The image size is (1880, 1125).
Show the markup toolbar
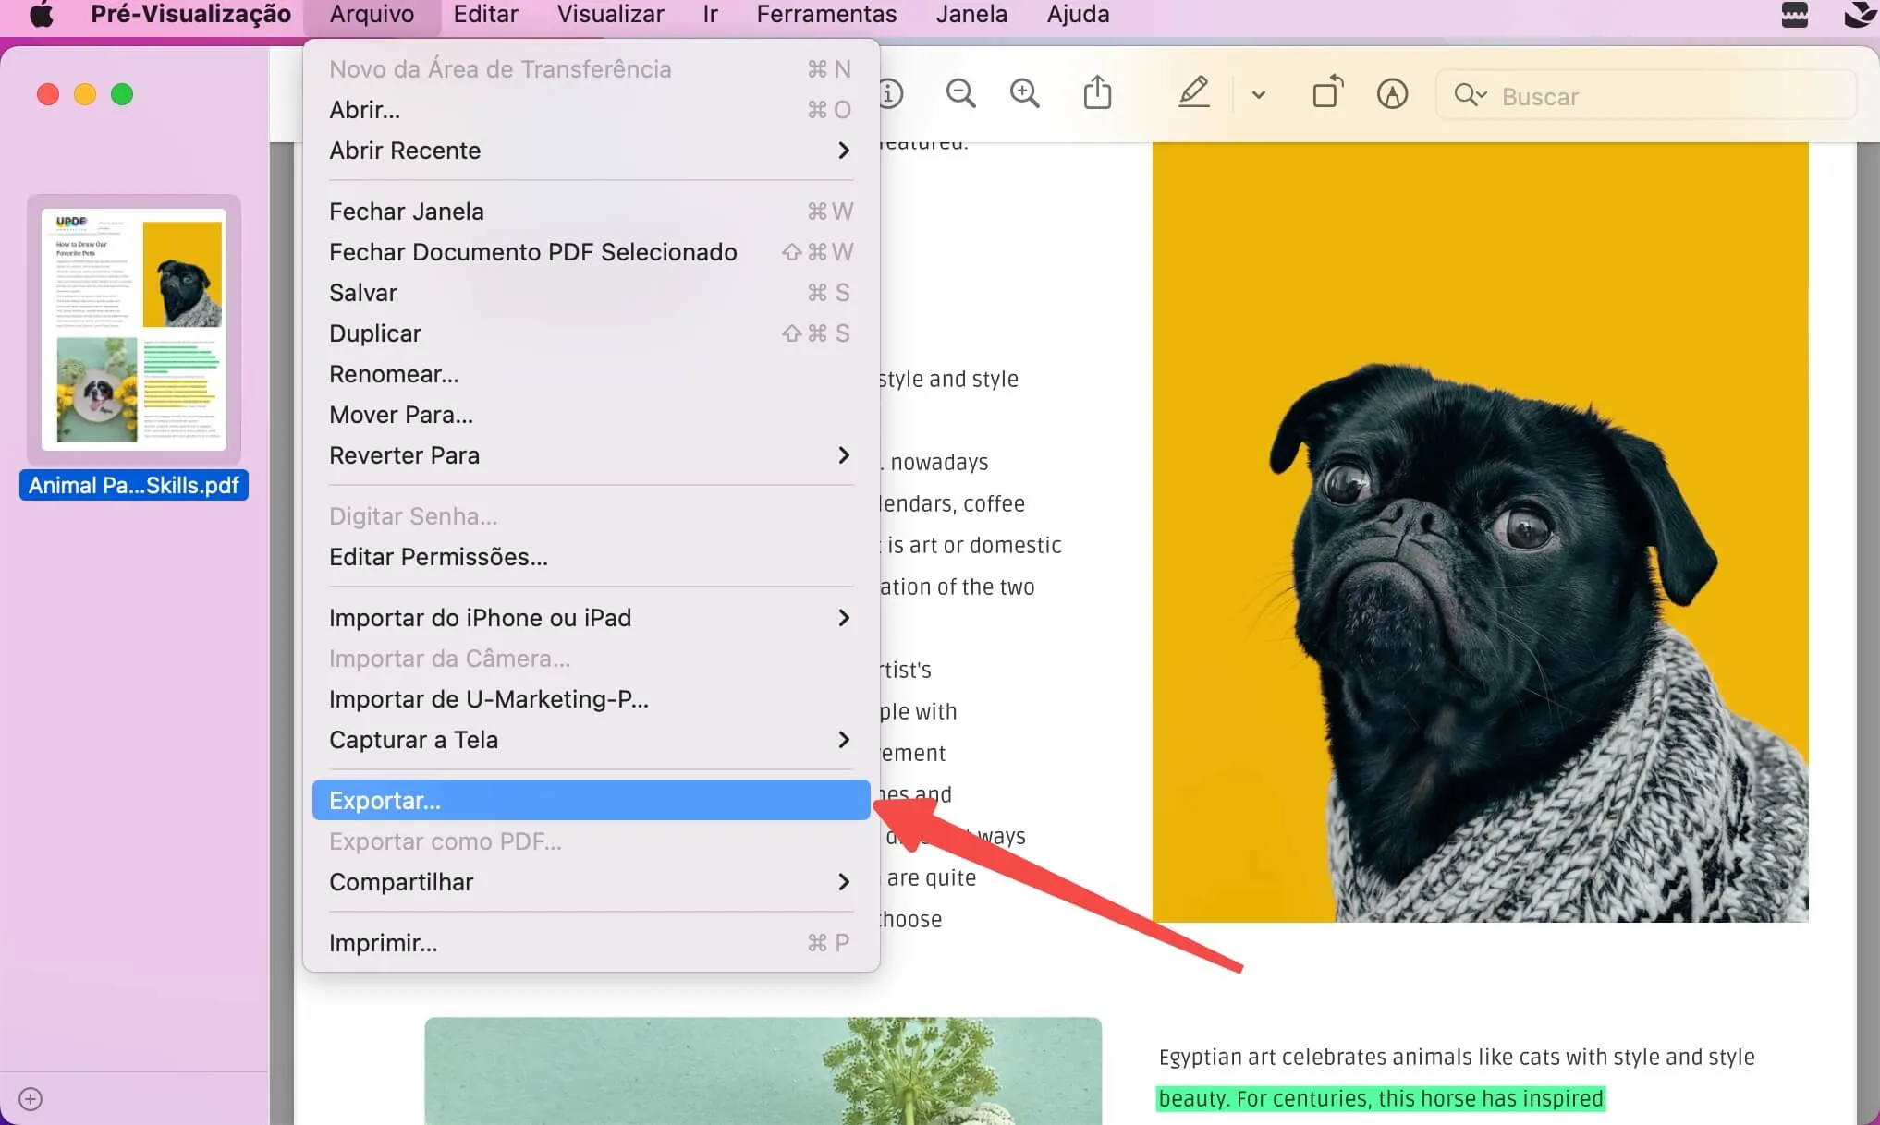point(1393,93)
